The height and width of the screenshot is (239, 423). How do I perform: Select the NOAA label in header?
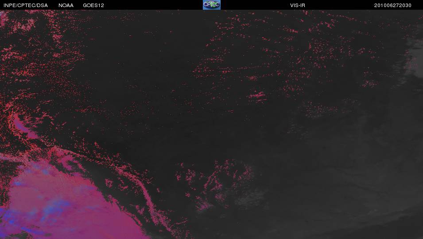[x=66, y=5]
